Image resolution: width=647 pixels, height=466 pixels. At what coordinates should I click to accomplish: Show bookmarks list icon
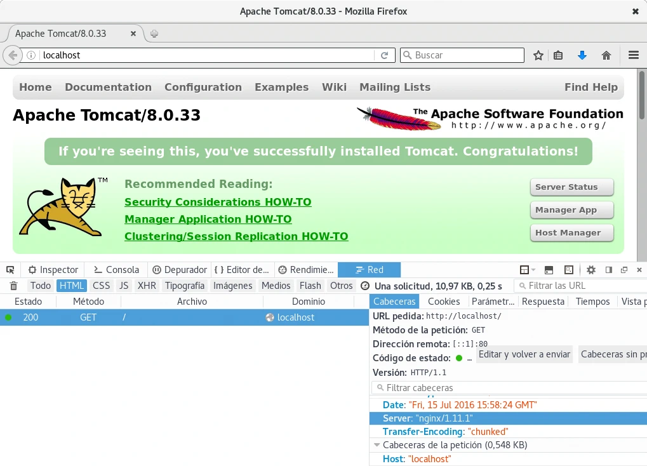pos(558,55)
